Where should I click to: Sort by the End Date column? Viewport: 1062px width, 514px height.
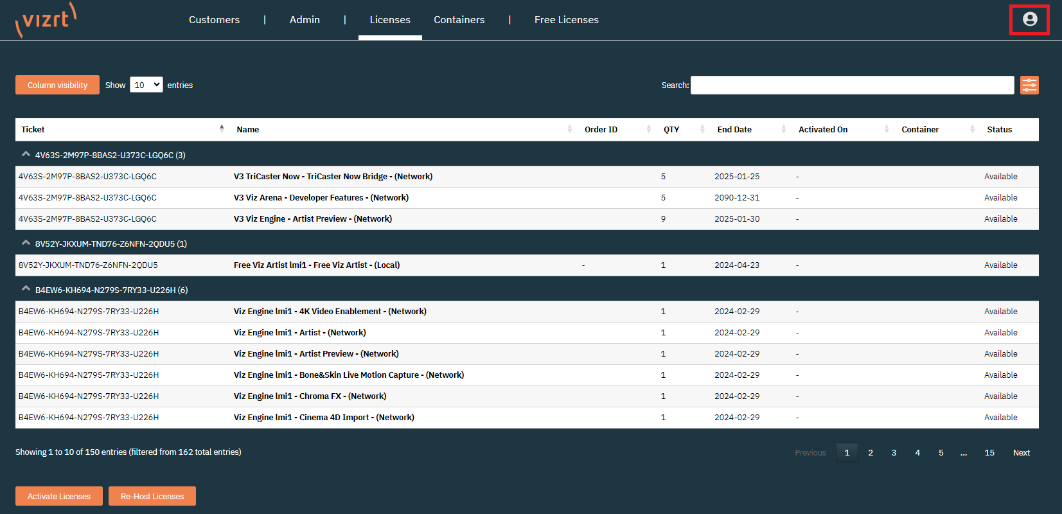coord(734,129)
